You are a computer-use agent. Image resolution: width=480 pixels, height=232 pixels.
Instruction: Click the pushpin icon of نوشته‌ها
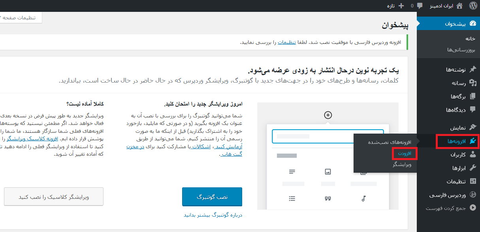click(473, 70)
